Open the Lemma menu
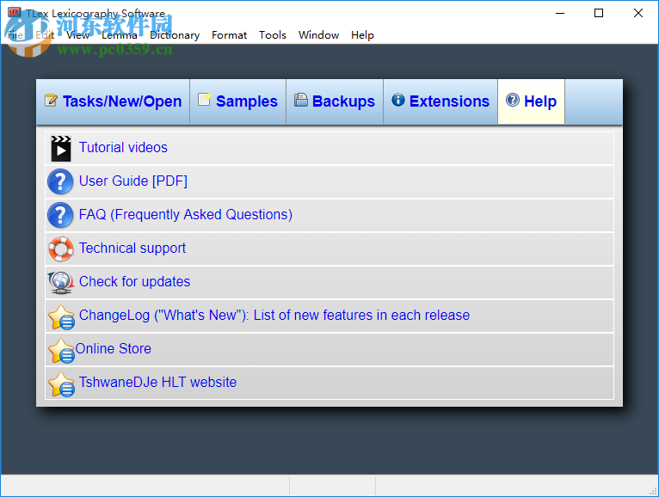 pos(120,35)
